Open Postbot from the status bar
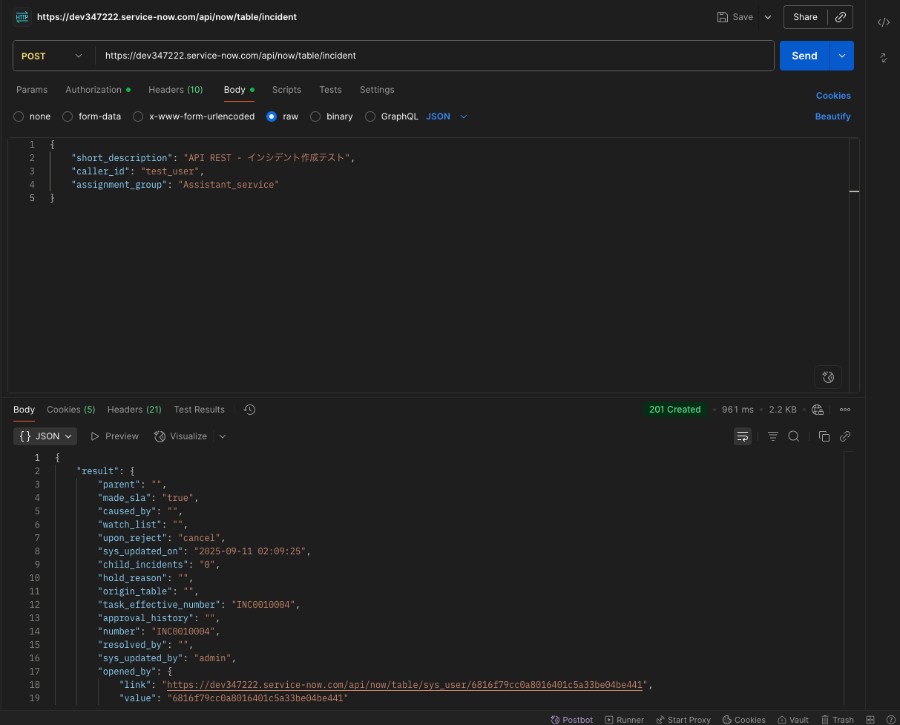 pyautogui.click(x=571, y=720)
